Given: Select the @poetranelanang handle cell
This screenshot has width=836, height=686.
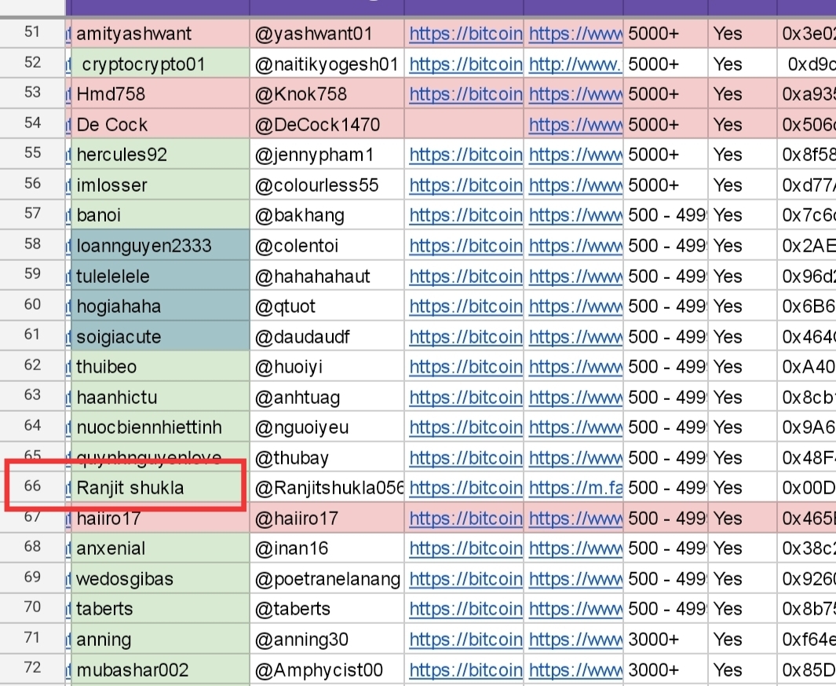Looking at the screenshot, I should [327, 579].
